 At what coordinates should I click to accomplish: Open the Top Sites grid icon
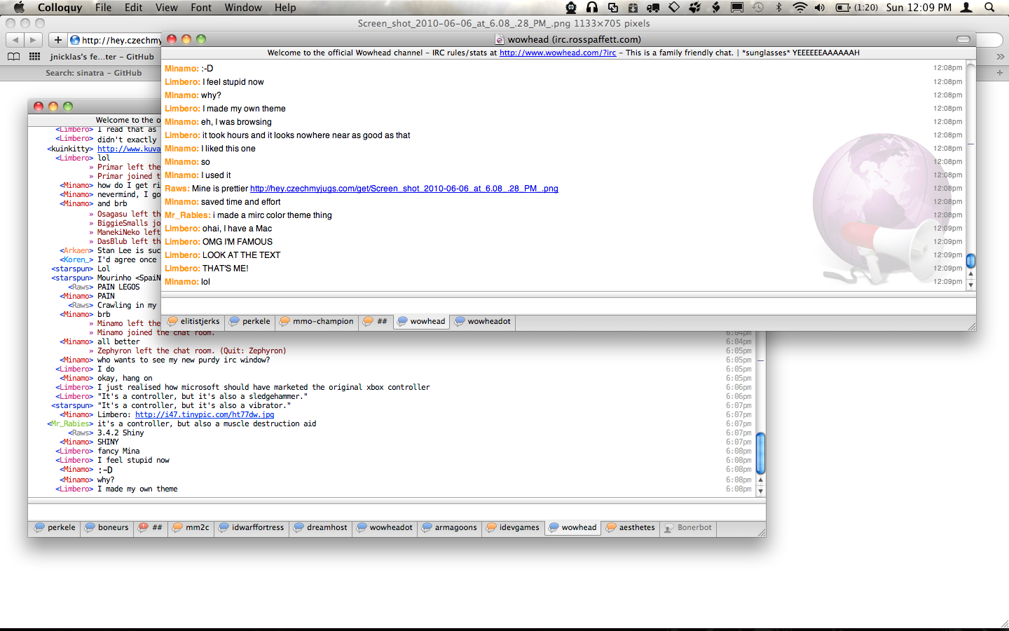coord(34,57)
